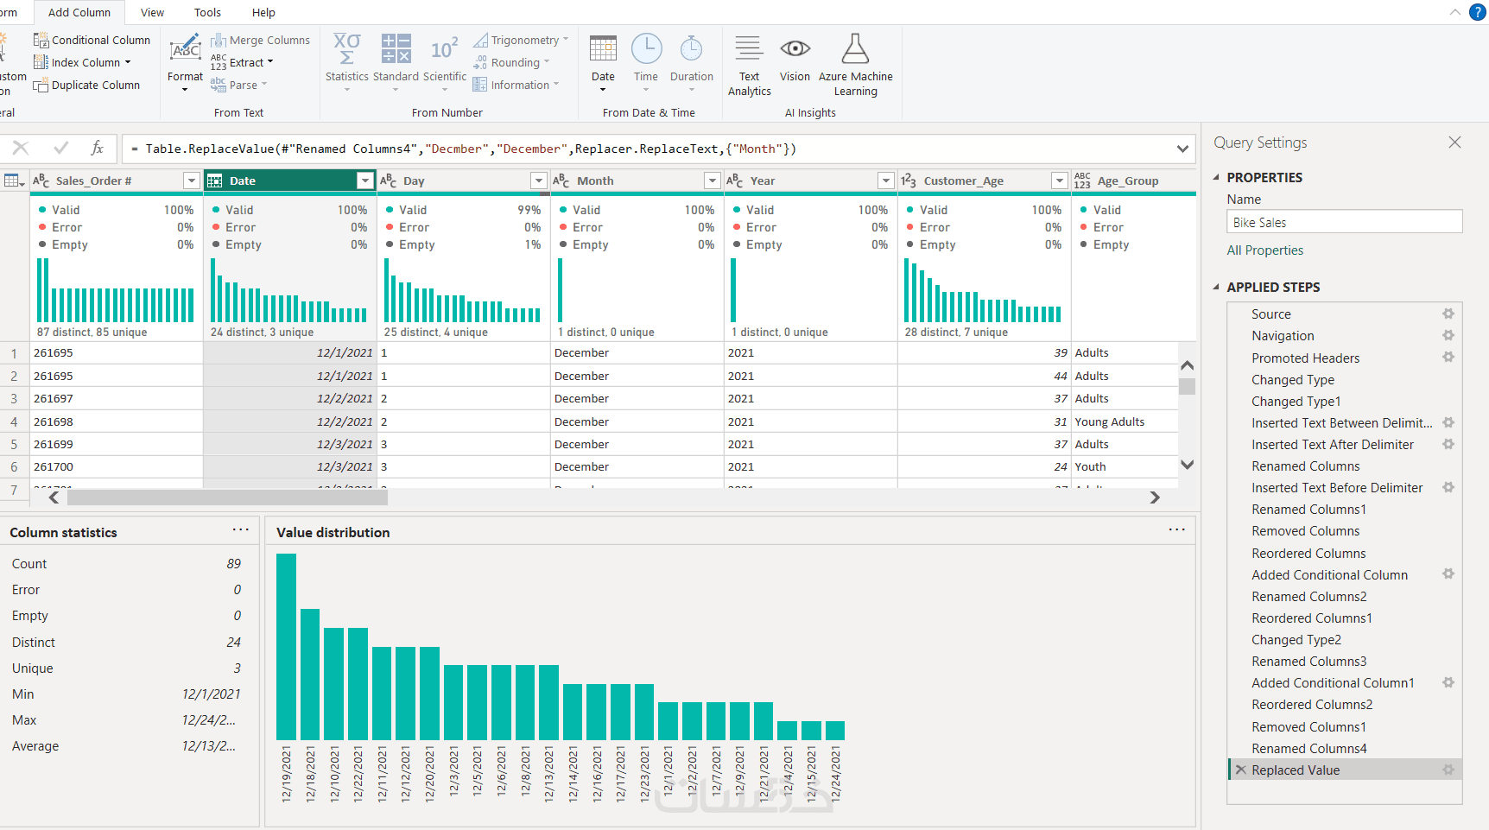
Task: Open gear settings for Added Conditional Column step
Action: pyautogui.click(x=1448, y=574)
